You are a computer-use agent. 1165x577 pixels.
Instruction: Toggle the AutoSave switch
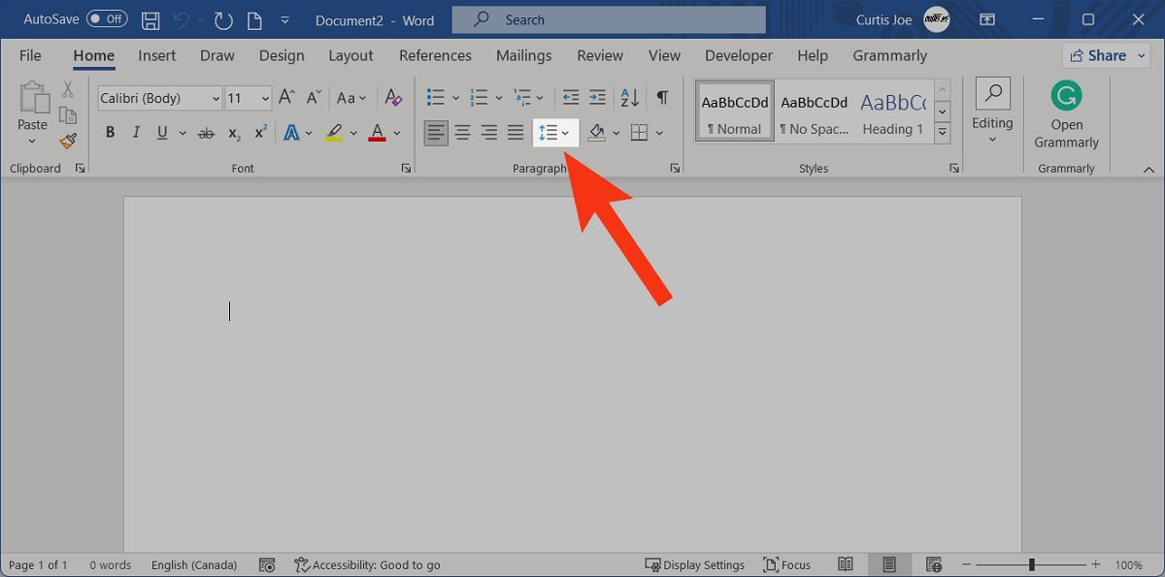click(x=107, y=19)
